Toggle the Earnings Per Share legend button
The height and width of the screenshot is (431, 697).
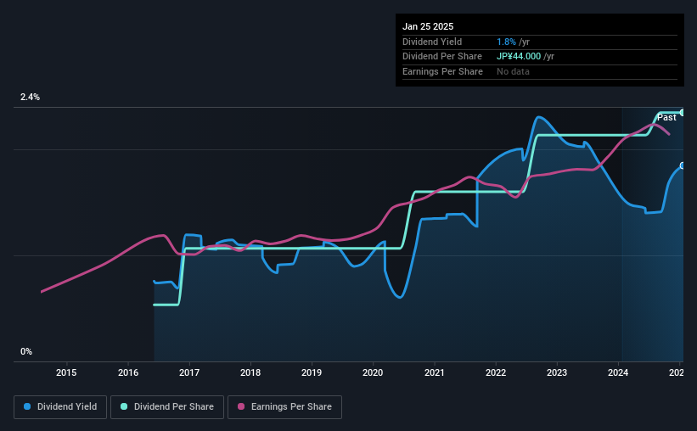click(284, 407)
